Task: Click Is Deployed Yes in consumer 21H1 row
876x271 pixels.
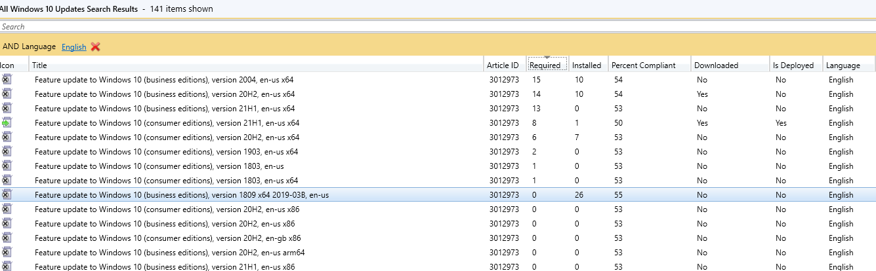Action: [x=781, y=123]
